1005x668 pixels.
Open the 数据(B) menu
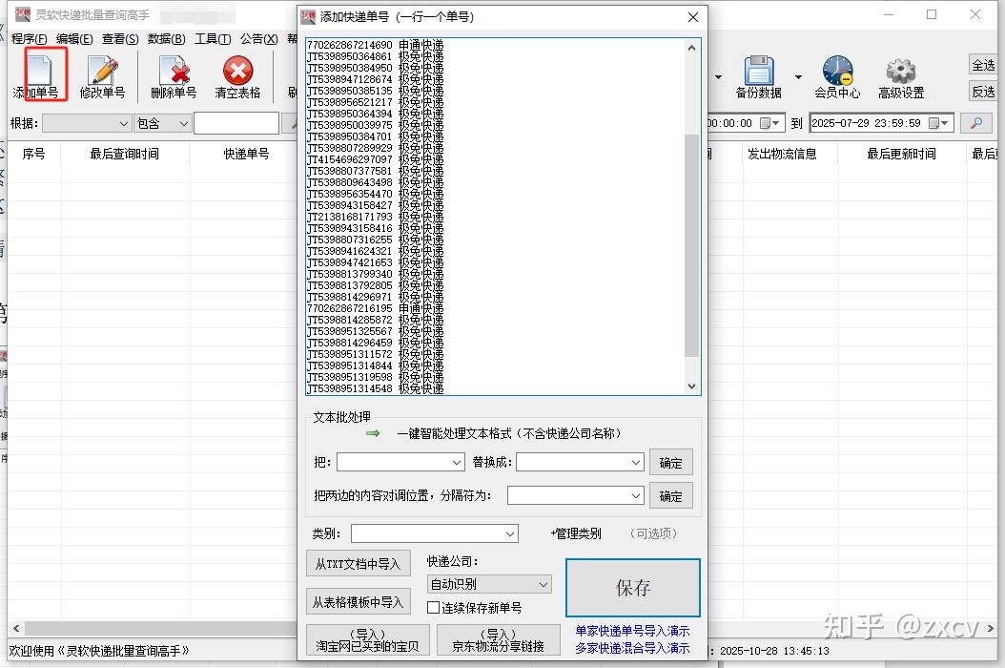click(x=166, y=39)
